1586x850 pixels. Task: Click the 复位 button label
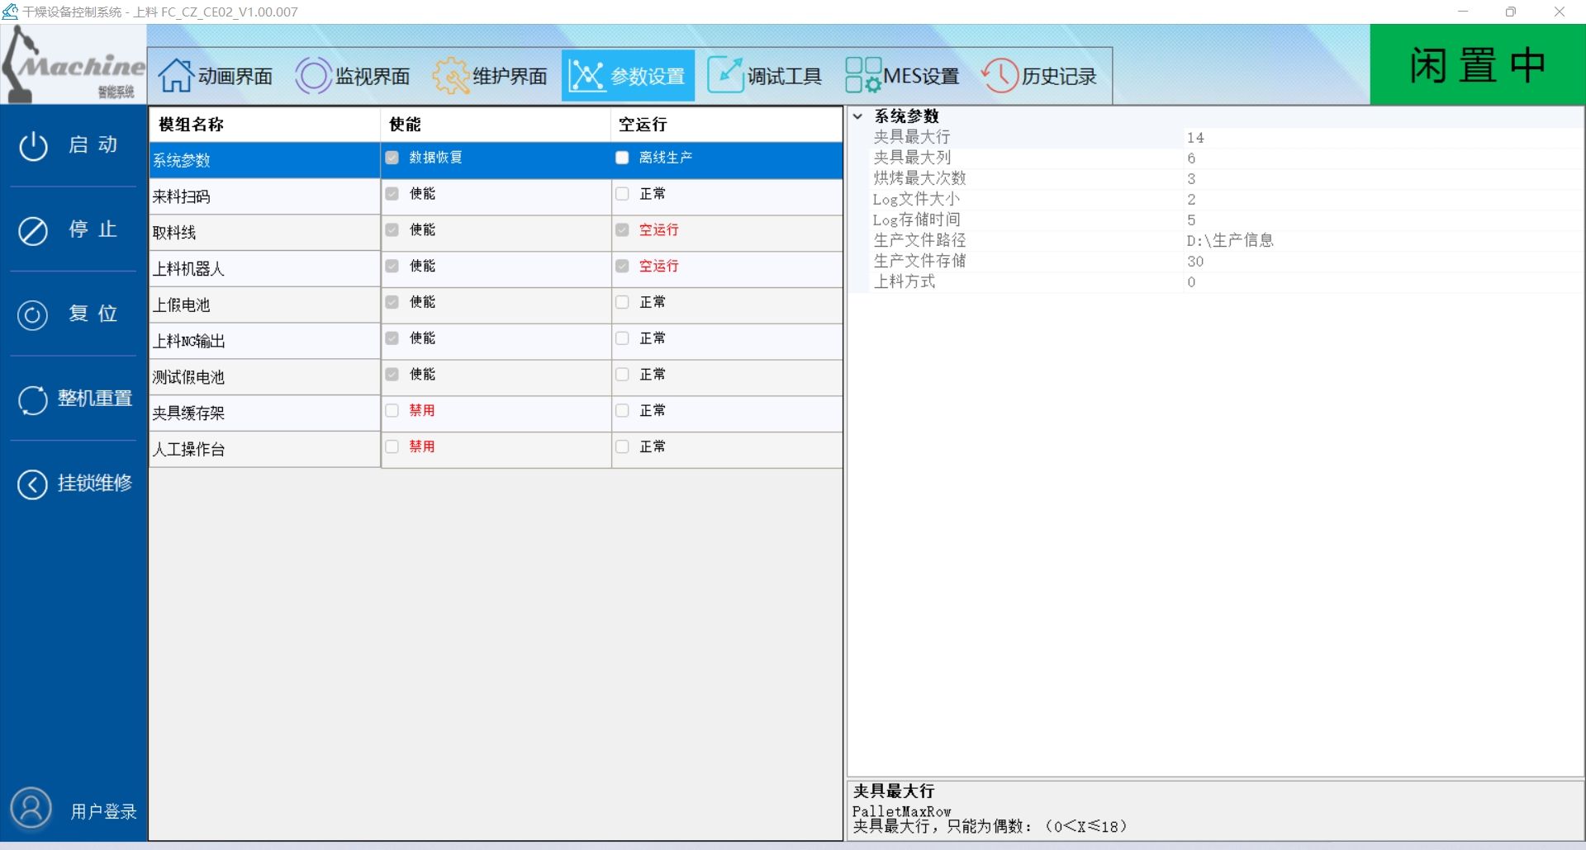coord(93,314)
